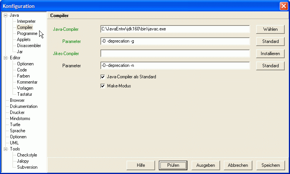Select Jalopy under Tools
Viewport: 290px width, 174px height.
point(23,161)
